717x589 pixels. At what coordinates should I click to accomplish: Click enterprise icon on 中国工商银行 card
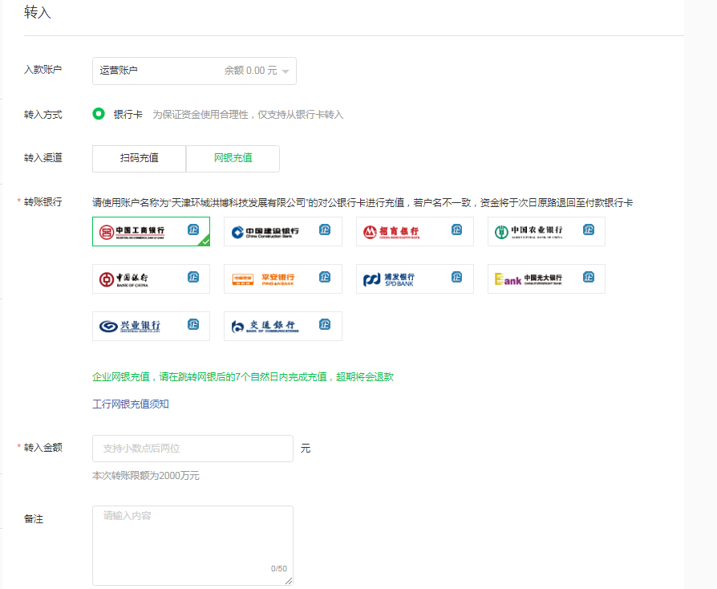coord(193,230)
